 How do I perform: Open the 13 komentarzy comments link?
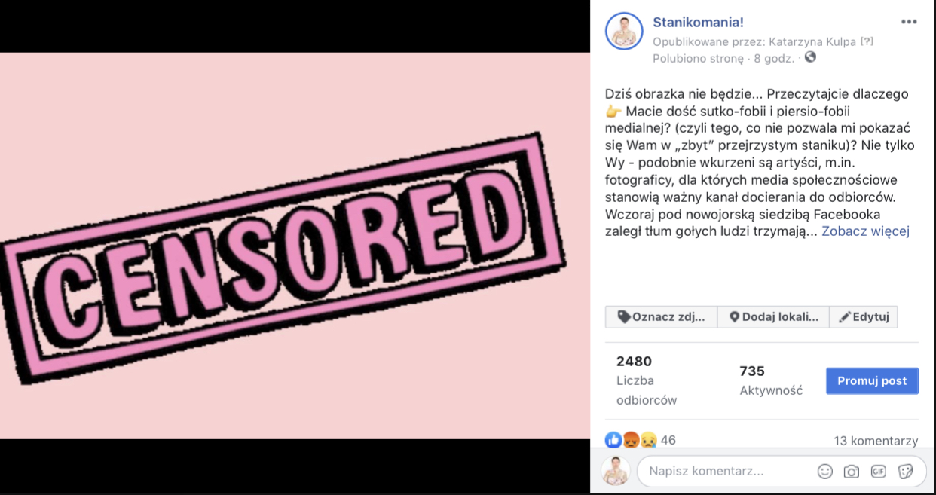point(876,441)
